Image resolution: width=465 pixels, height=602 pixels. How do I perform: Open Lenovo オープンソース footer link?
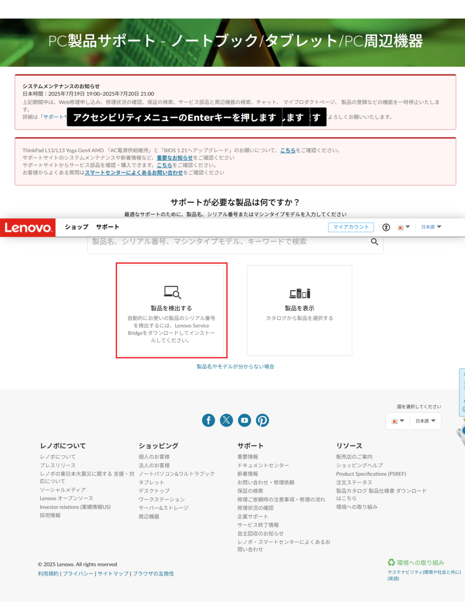66,499
